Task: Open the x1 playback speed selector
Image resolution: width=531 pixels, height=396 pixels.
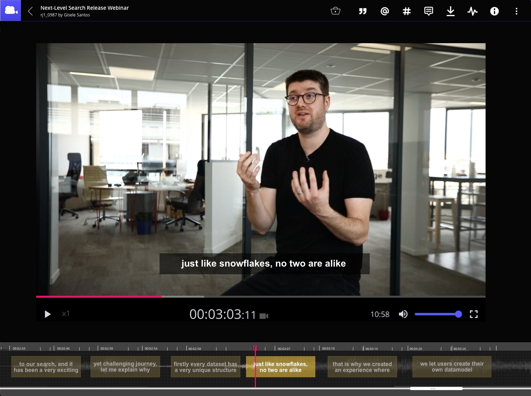Action: pos(66,314)
